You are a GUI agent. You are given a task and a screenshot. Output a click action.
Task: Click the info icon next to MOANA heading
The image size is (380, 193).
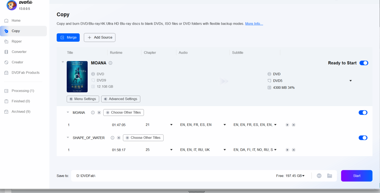(x=110, y=63)
